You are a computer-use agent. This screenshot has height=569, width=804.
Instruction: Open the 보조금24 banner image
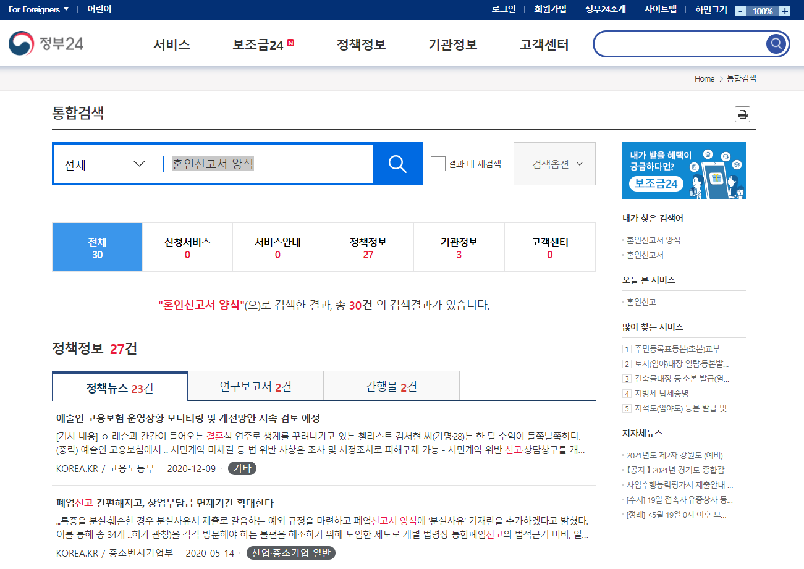coord(683,171)
